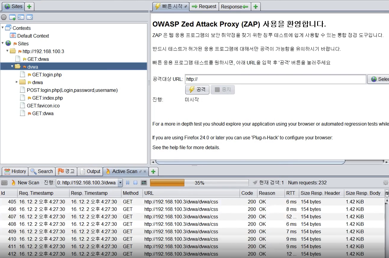Stop the active scan
The image size is (389, 258).
tap(135, 183)
